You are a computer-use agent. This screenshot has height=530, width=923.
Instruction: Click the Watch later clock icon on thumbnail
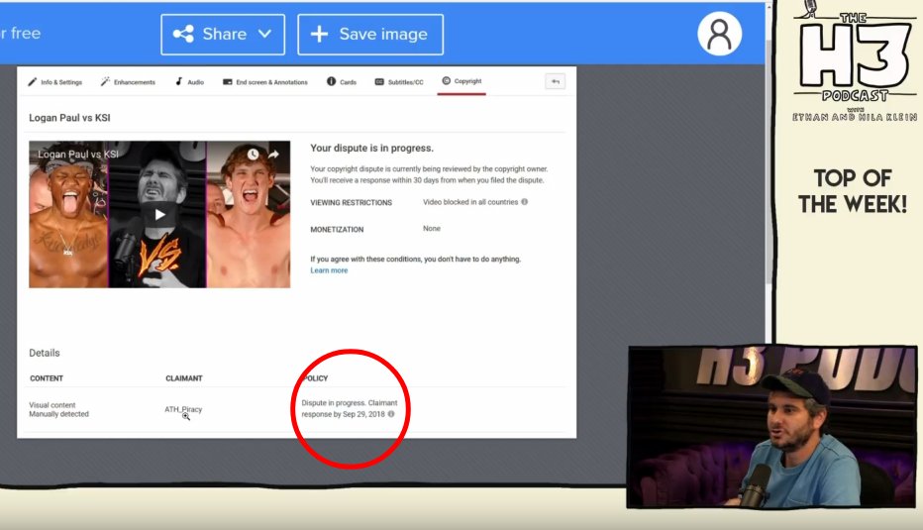[x=253, y=155]
